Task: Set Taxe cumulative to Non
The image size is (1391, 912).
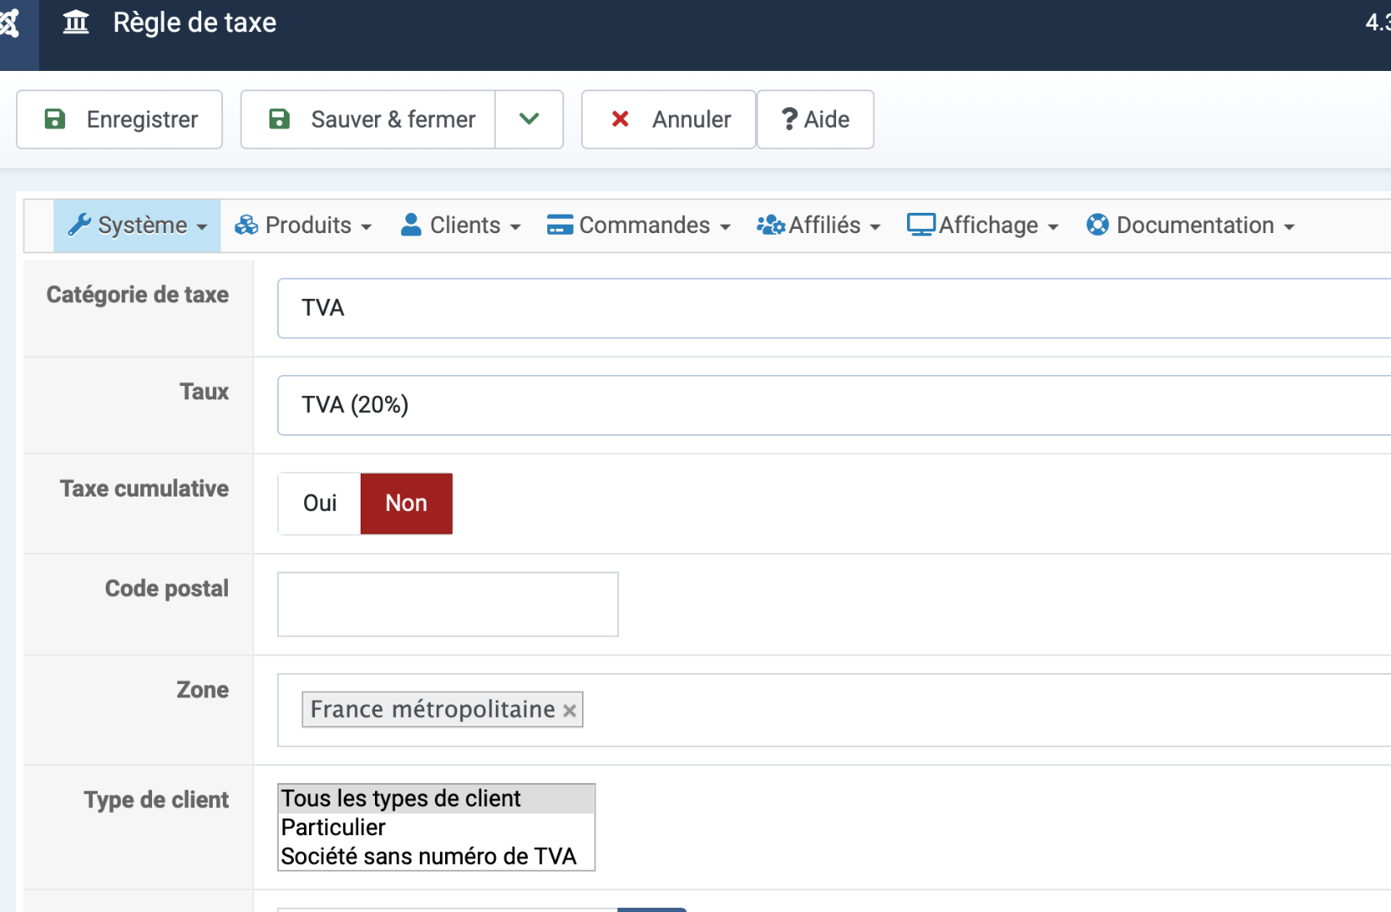Action: click(x=406, y=503)
